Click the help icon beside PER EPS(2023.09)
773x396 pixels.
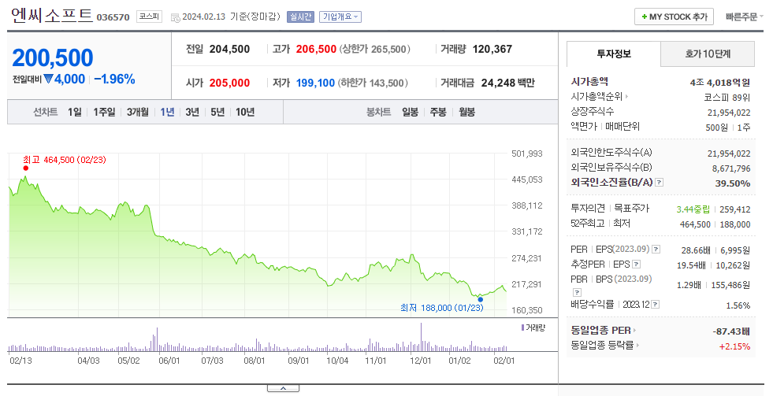click(656, 250)
